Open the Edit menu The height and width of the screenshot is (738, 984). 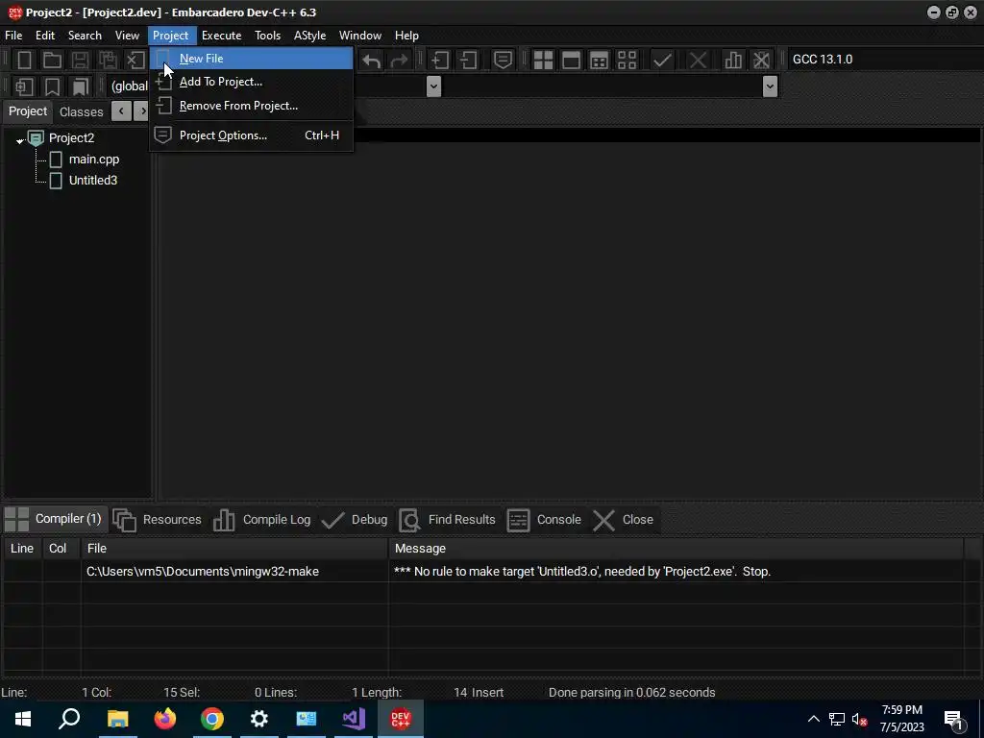point(44,36)
